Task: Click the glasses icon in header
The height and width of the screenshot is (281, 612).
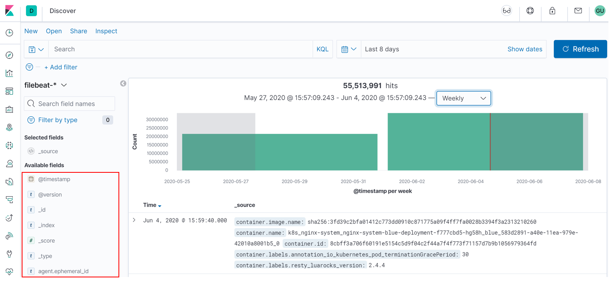Action: click(507, 11)
